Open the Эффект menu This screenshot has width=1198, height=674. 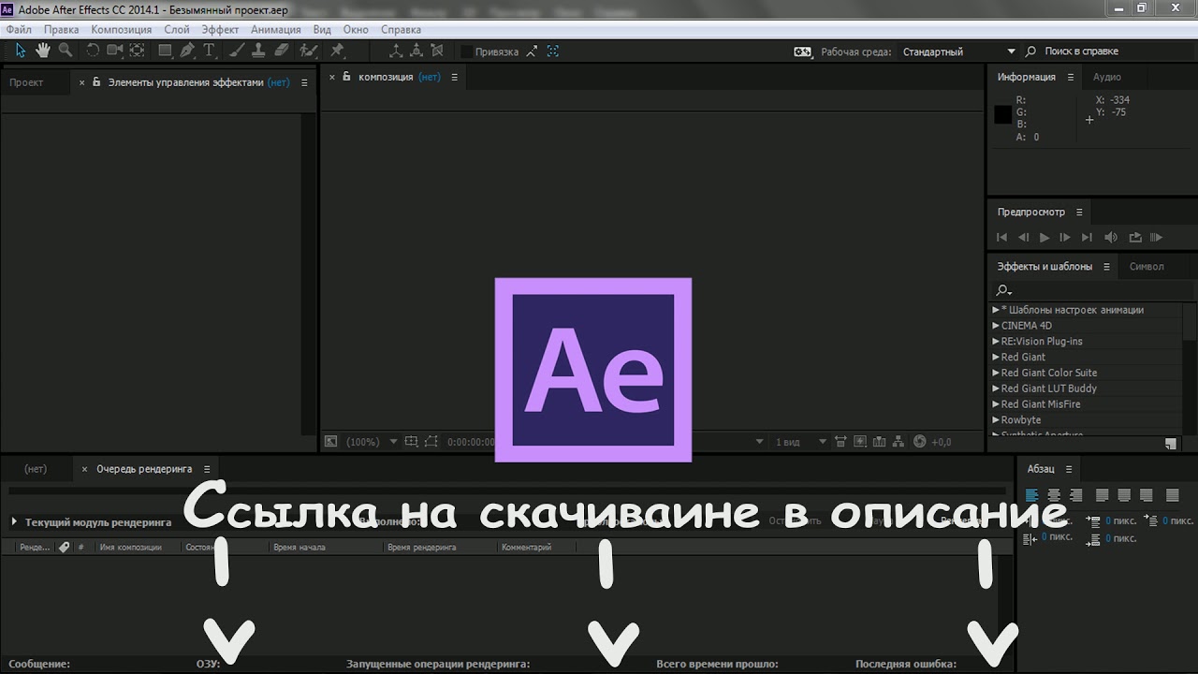[x=221, y=30]
